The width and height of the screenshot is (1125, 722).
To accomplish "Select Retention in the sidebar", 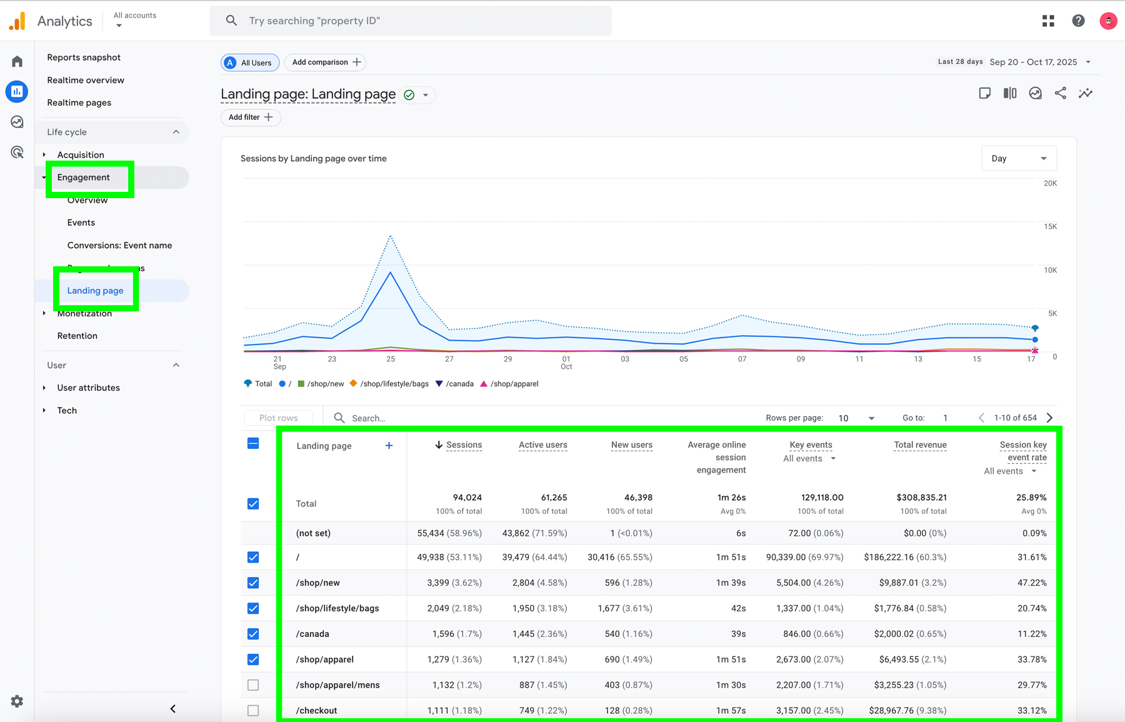I will (x=77, y=336).
